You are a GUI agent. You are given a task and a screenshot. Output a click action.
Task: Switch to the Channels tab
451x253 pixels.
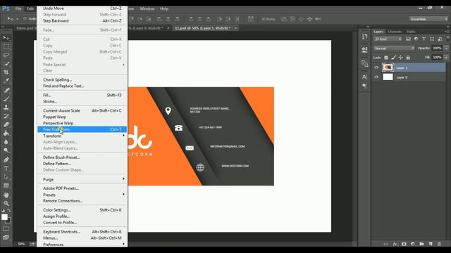(x=395, y=32)
